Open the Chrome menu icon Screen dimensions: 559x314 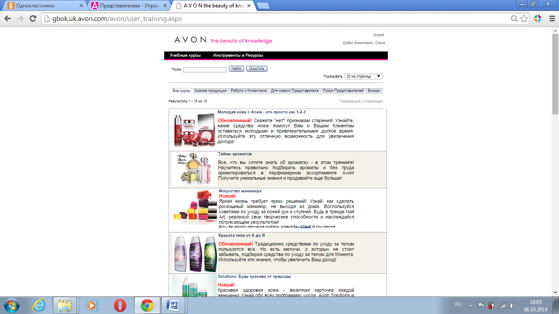552,19
